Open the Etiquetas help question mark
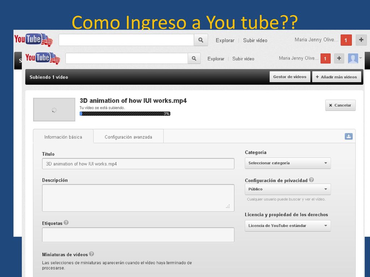 click(x=66, y=223)
